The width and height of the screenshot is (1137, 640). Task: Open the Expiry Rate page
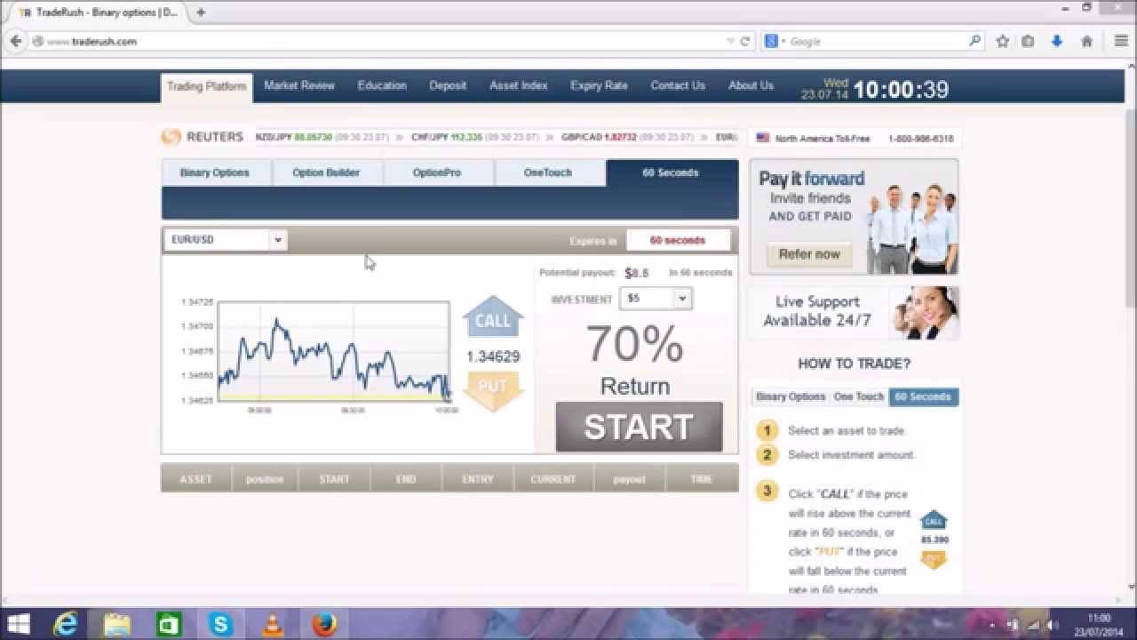[599, 85]
